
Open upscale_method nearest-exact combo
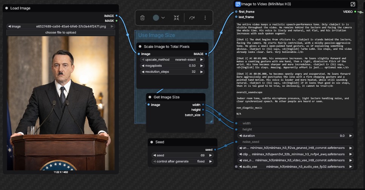(x=172, y=60)
